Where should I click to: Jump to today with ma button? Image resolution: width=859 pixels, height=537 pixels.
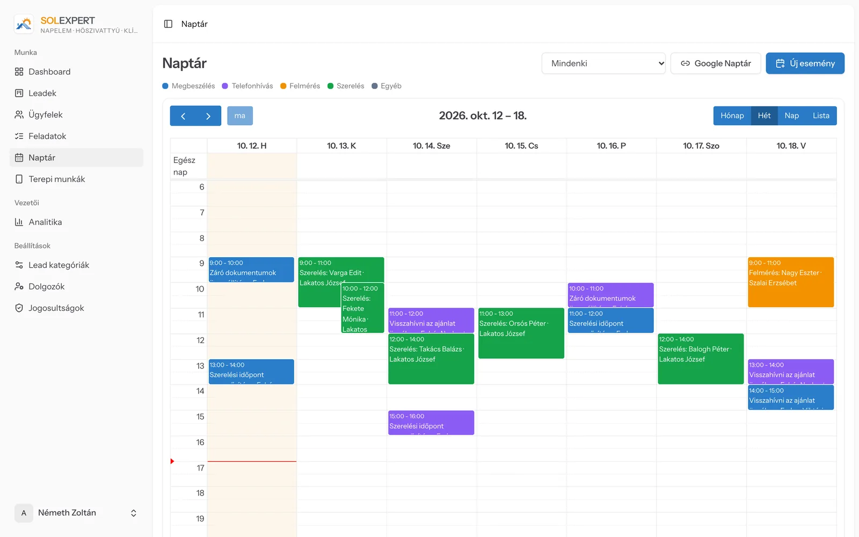pyautogui.click(x=240, y=116)
